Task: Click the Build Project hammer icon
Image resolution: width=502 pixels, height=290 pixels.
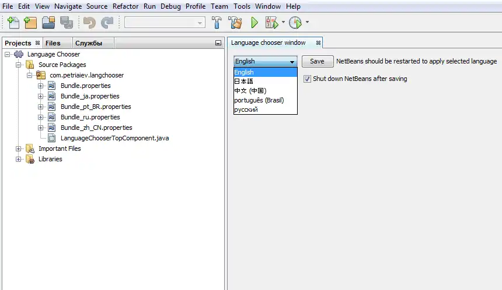Action: coord(217,23)
